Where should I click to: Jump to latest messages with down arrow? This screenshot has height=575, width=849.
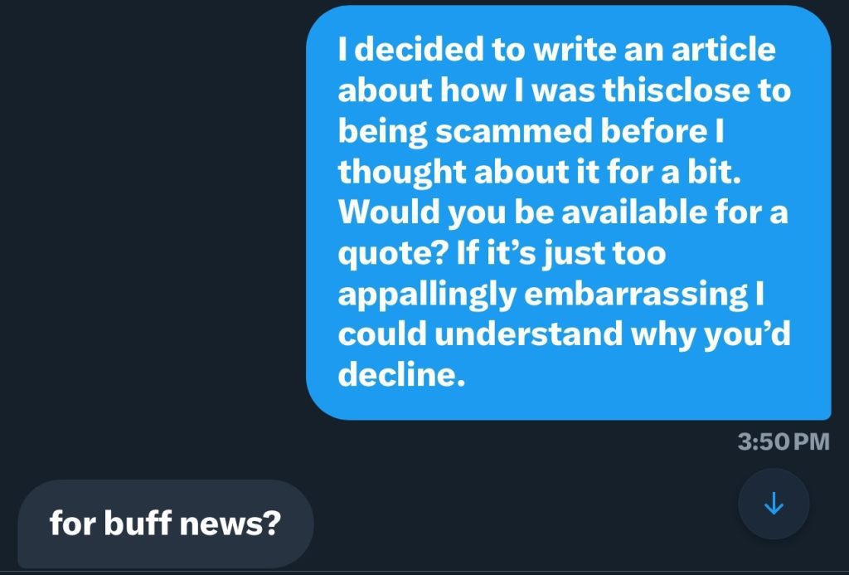(773, 504)
